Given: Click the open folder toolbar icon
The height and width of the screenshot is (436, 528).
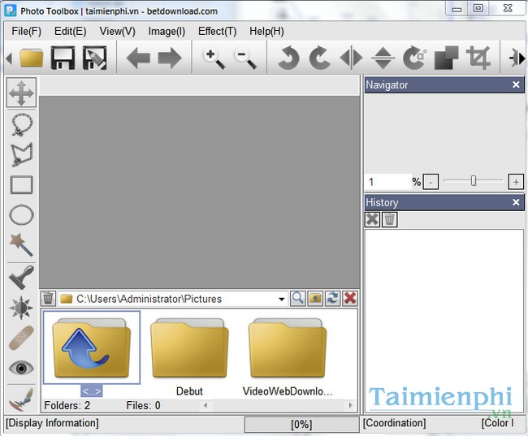Looking at the screenshot, I should (x=32, y=58).
